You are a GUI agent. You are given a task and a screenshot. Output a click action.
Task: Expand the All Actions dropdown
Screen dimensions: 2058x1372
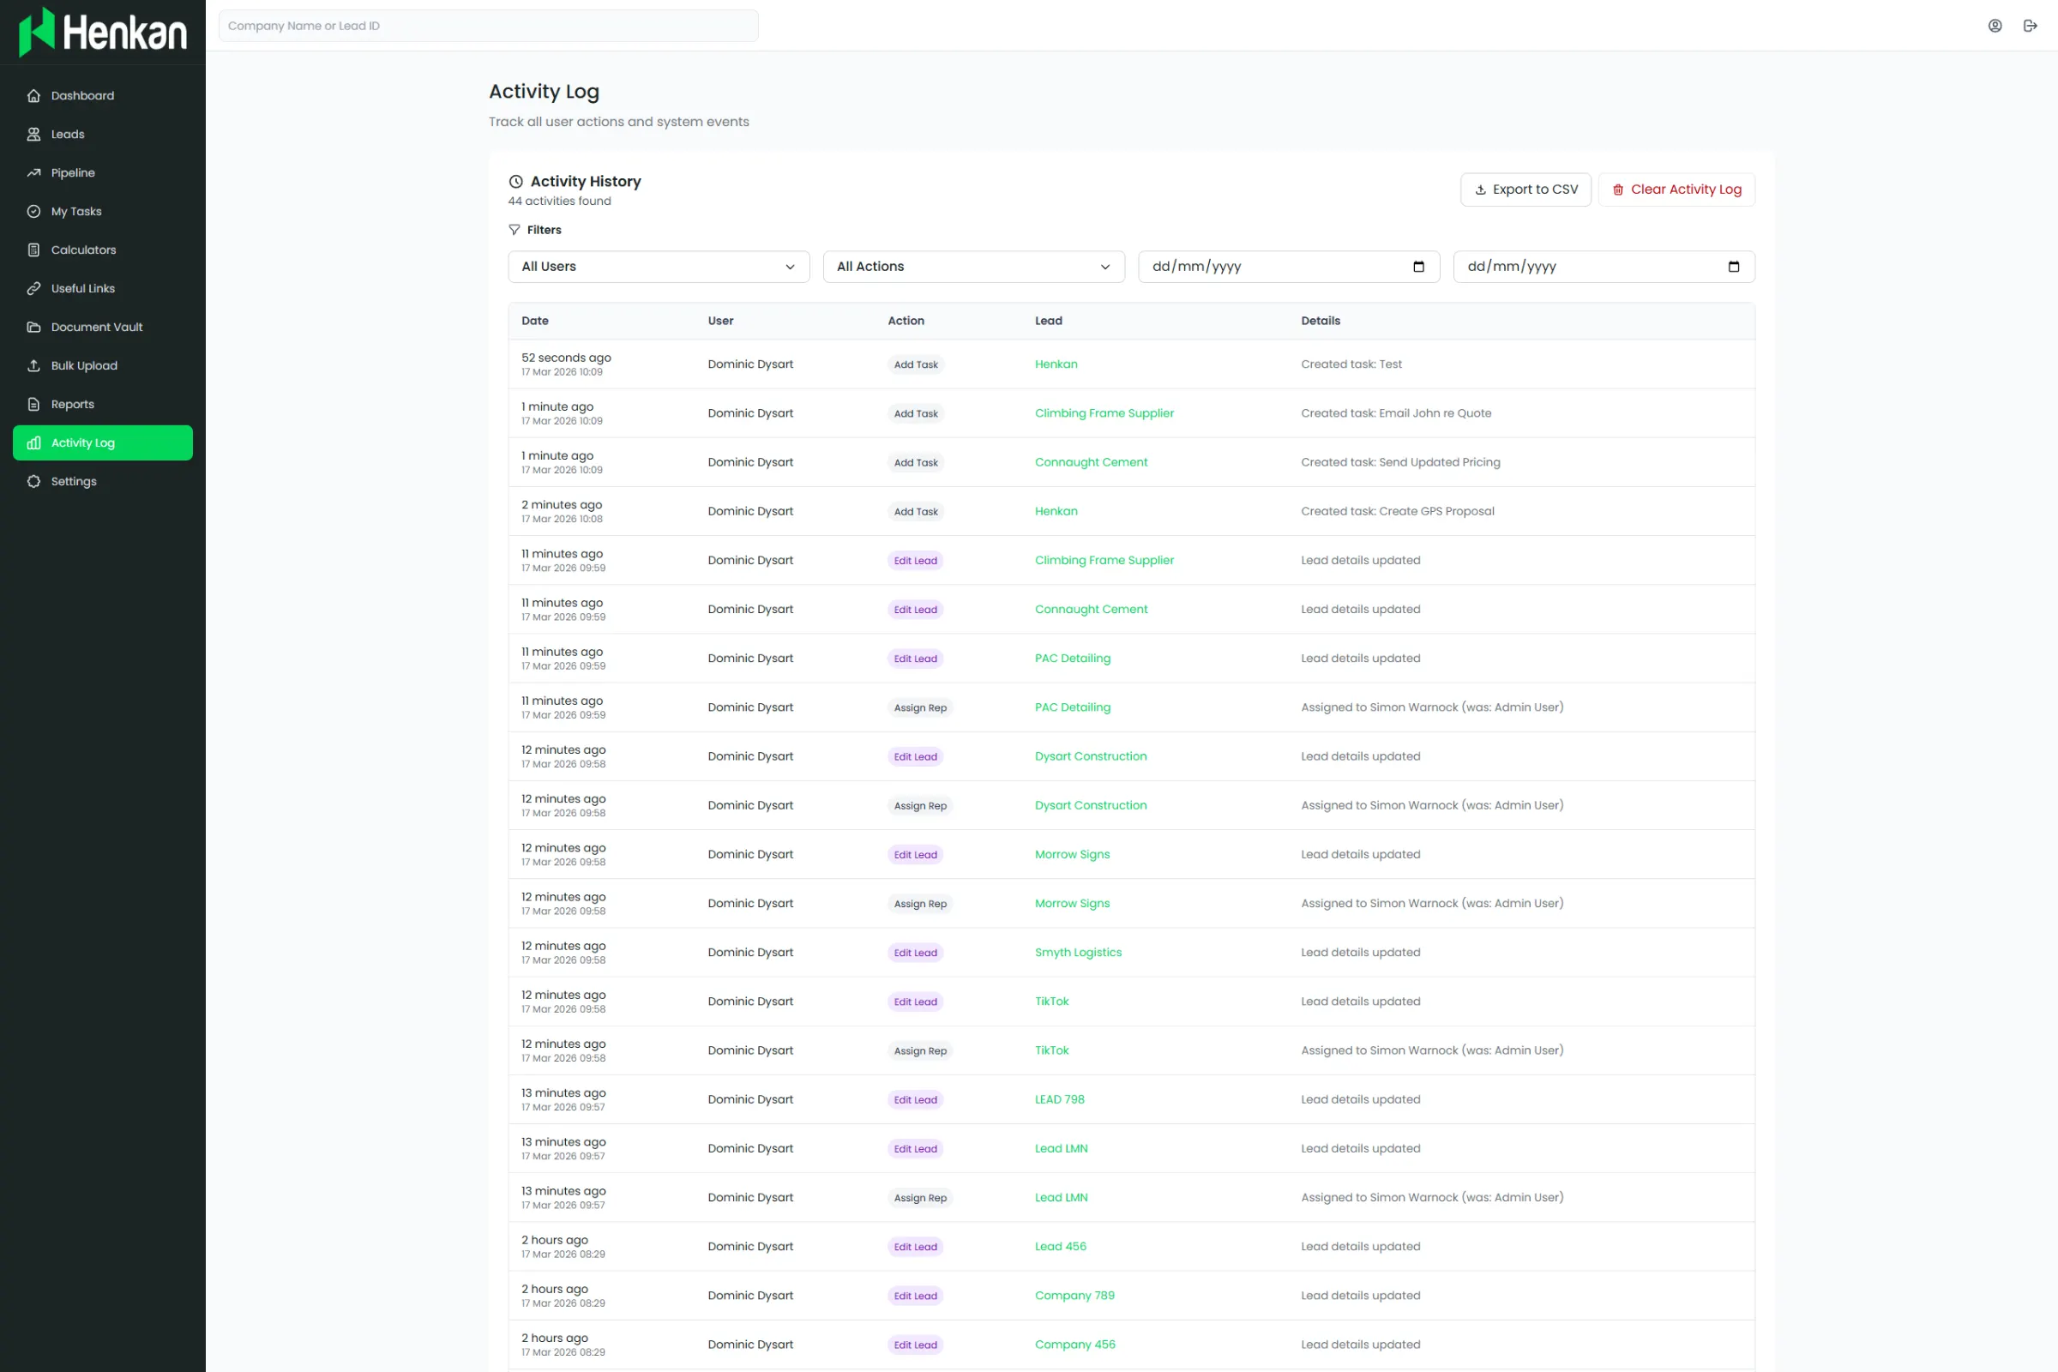(973, 267)
